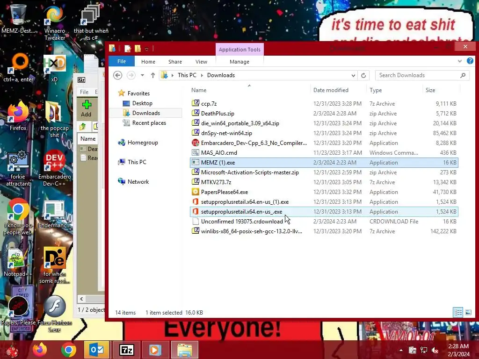
Task: Switch to 7-Zip in the taskbar
Action: [126, 350]
